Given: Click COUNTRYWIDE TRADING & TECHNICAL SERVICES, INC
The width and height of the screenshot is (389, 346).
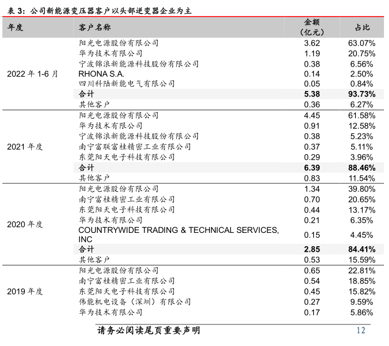Looking at the screenshot, I should [178, 235].
